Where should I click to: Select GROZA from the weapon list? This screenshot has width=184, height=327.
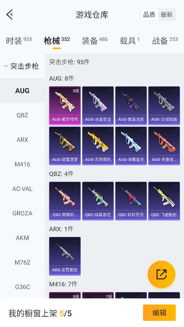[x=22, y=213]
